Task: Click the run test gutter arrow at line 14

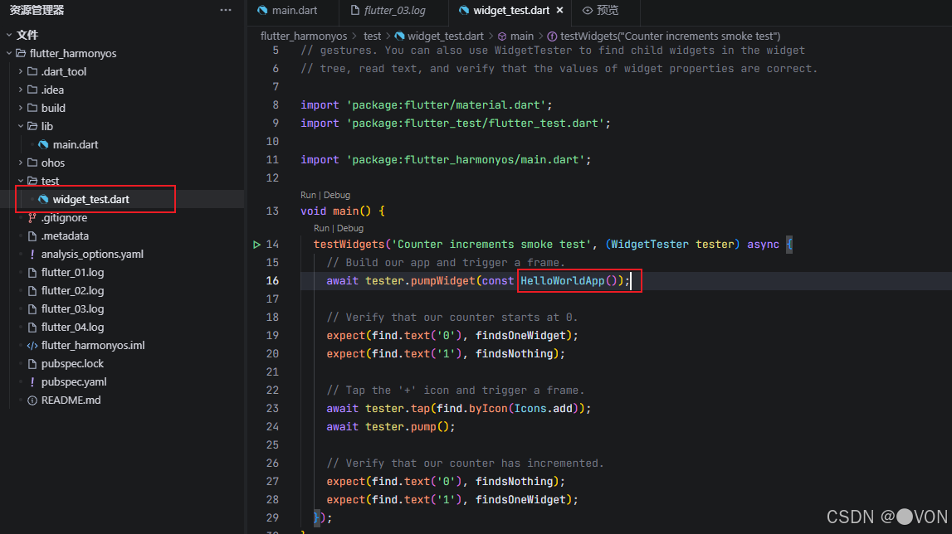Action: (x=256, y=244)
